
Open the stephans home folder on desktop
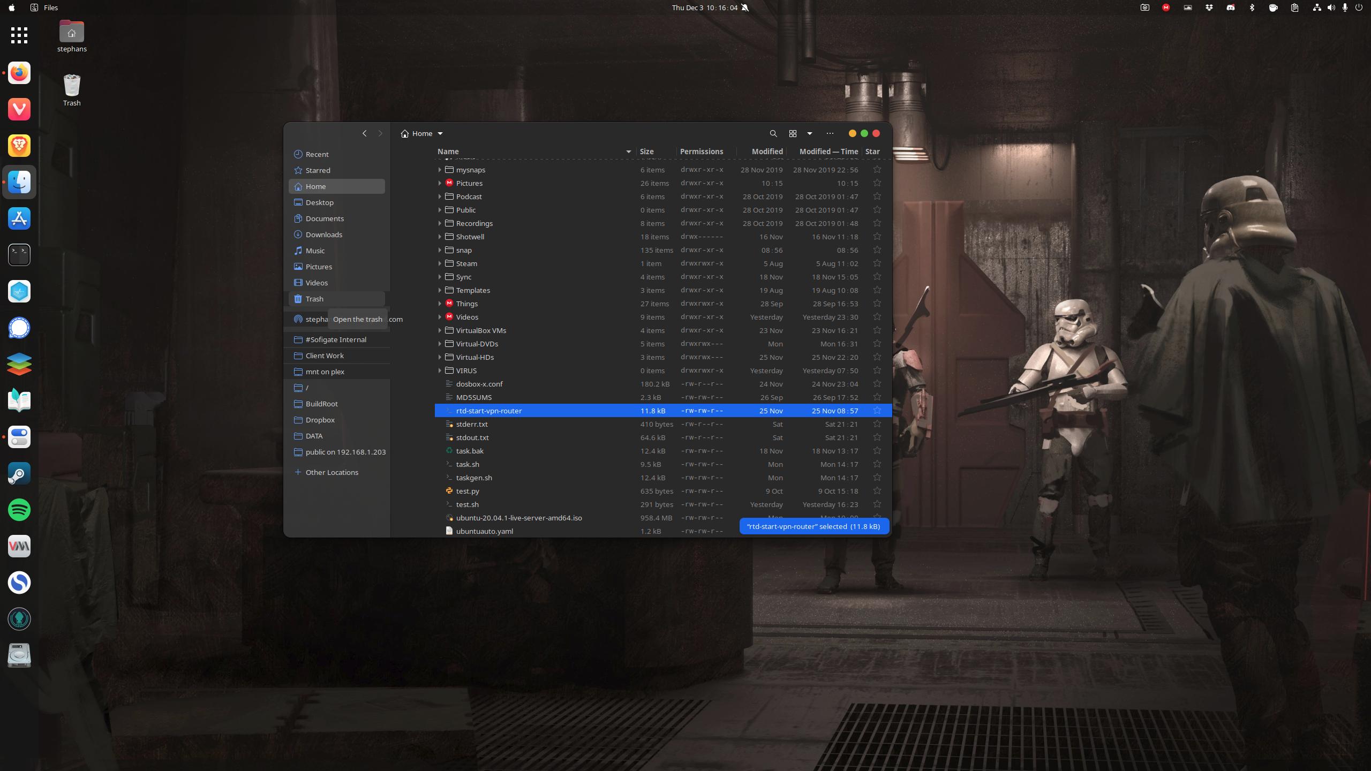tap(72, 36)
